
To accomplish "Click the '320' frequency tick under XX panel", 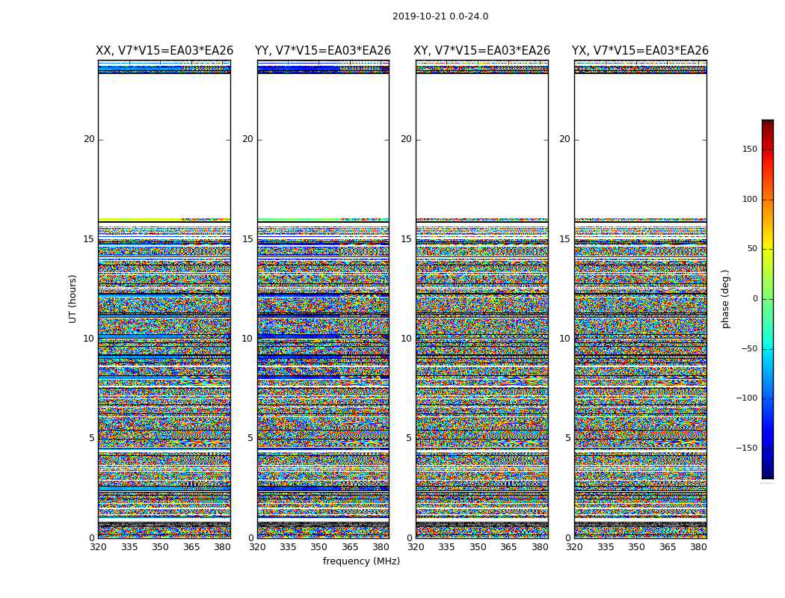I will coord(98,547).
